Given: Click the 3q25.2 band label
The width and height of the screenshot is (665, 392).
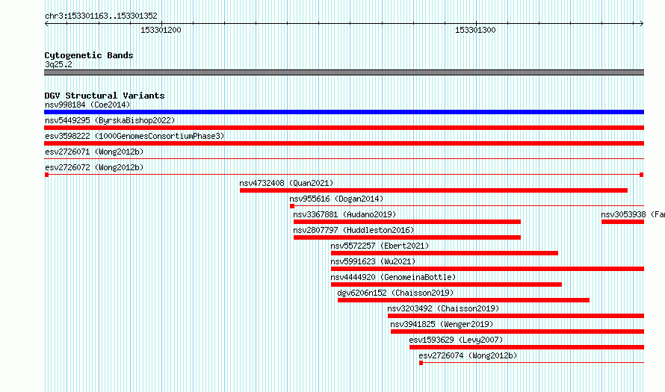Looking at the screenshot, I should coord(58,64).
